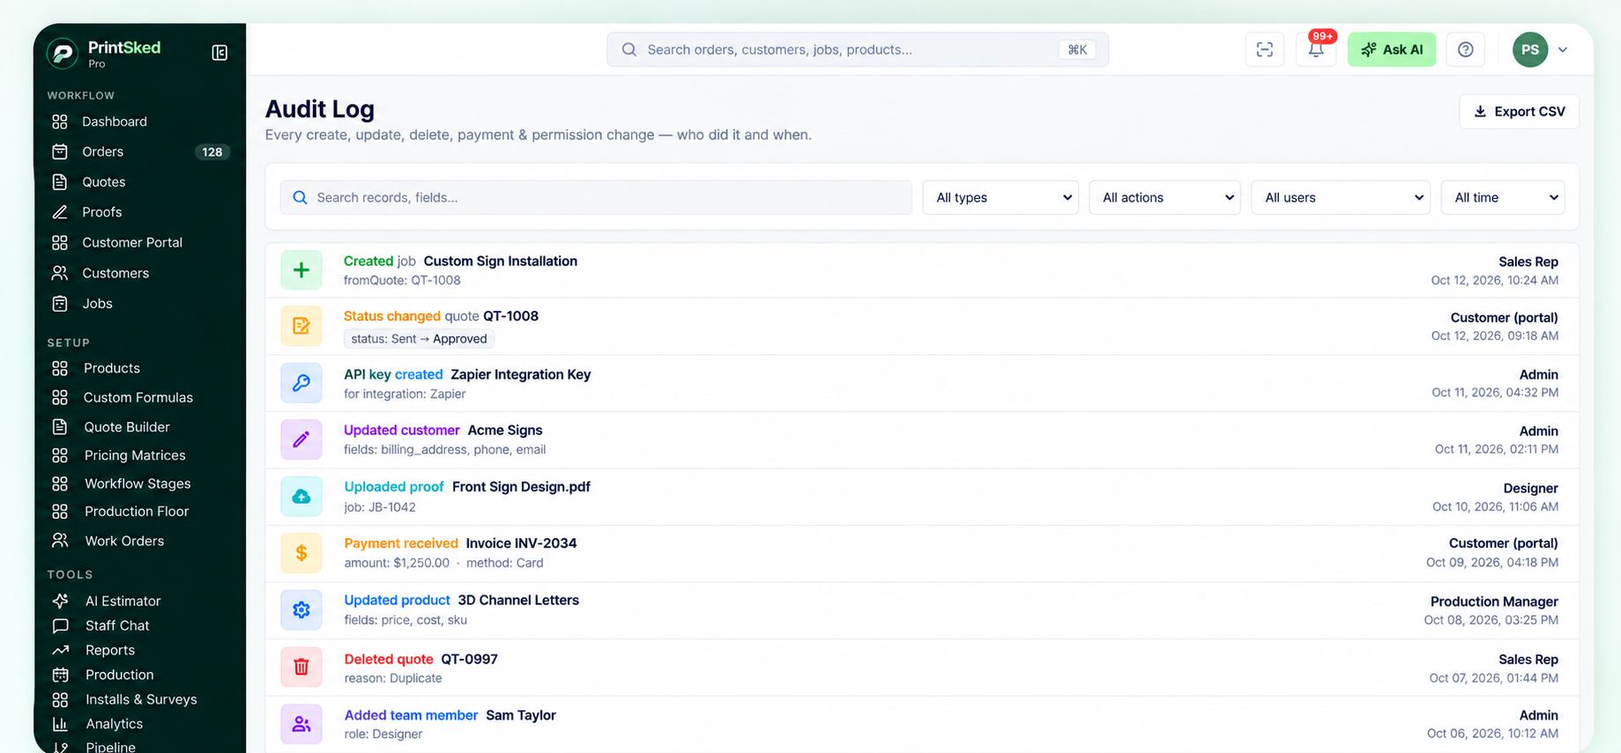The width and height of the screenshot is (1621, 753).
Task: Click the Updated product gear icon
Action: click(x=301, y=609)
